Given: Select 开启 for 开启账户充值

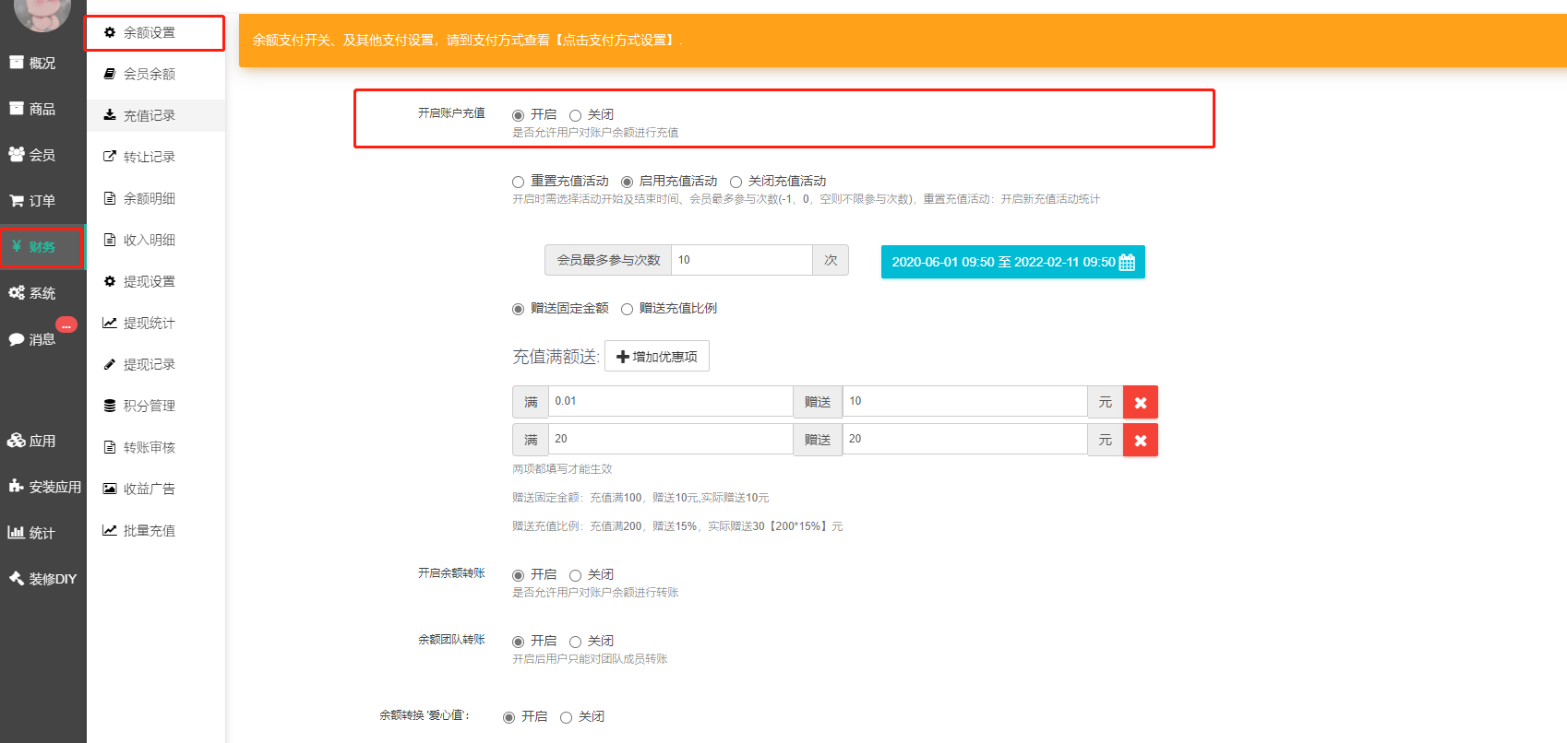Looking at the screenshot, I should [518, 115].
